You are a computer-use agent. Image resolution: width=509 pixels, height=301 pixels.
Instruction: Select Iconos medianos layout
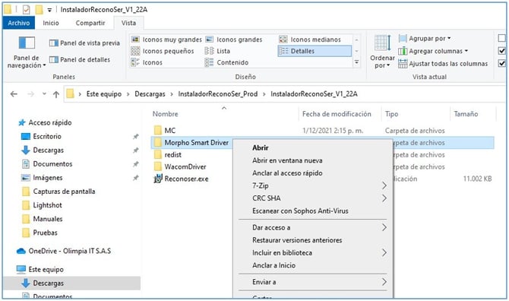pos(310,40)
